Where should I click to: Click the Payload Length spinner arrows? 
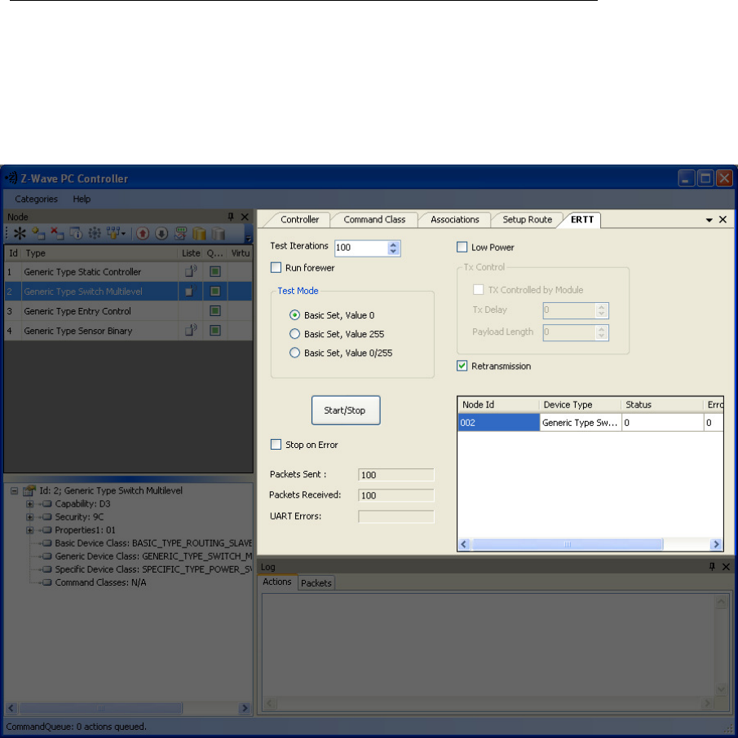(601, 332)
